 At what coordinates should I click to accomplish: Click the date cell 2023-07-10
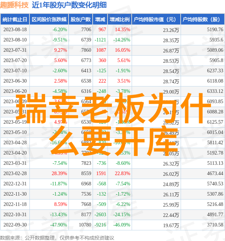(15, 71)
